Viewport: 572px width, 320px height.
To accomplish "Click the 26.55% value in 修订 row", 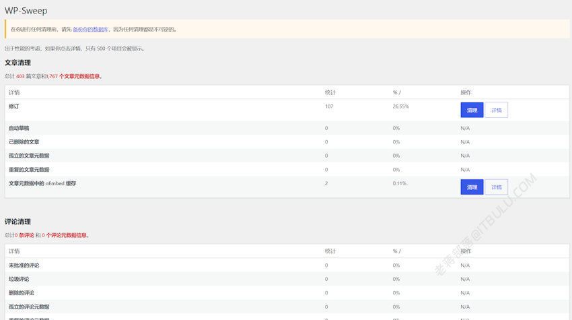I will click(401, 106).
